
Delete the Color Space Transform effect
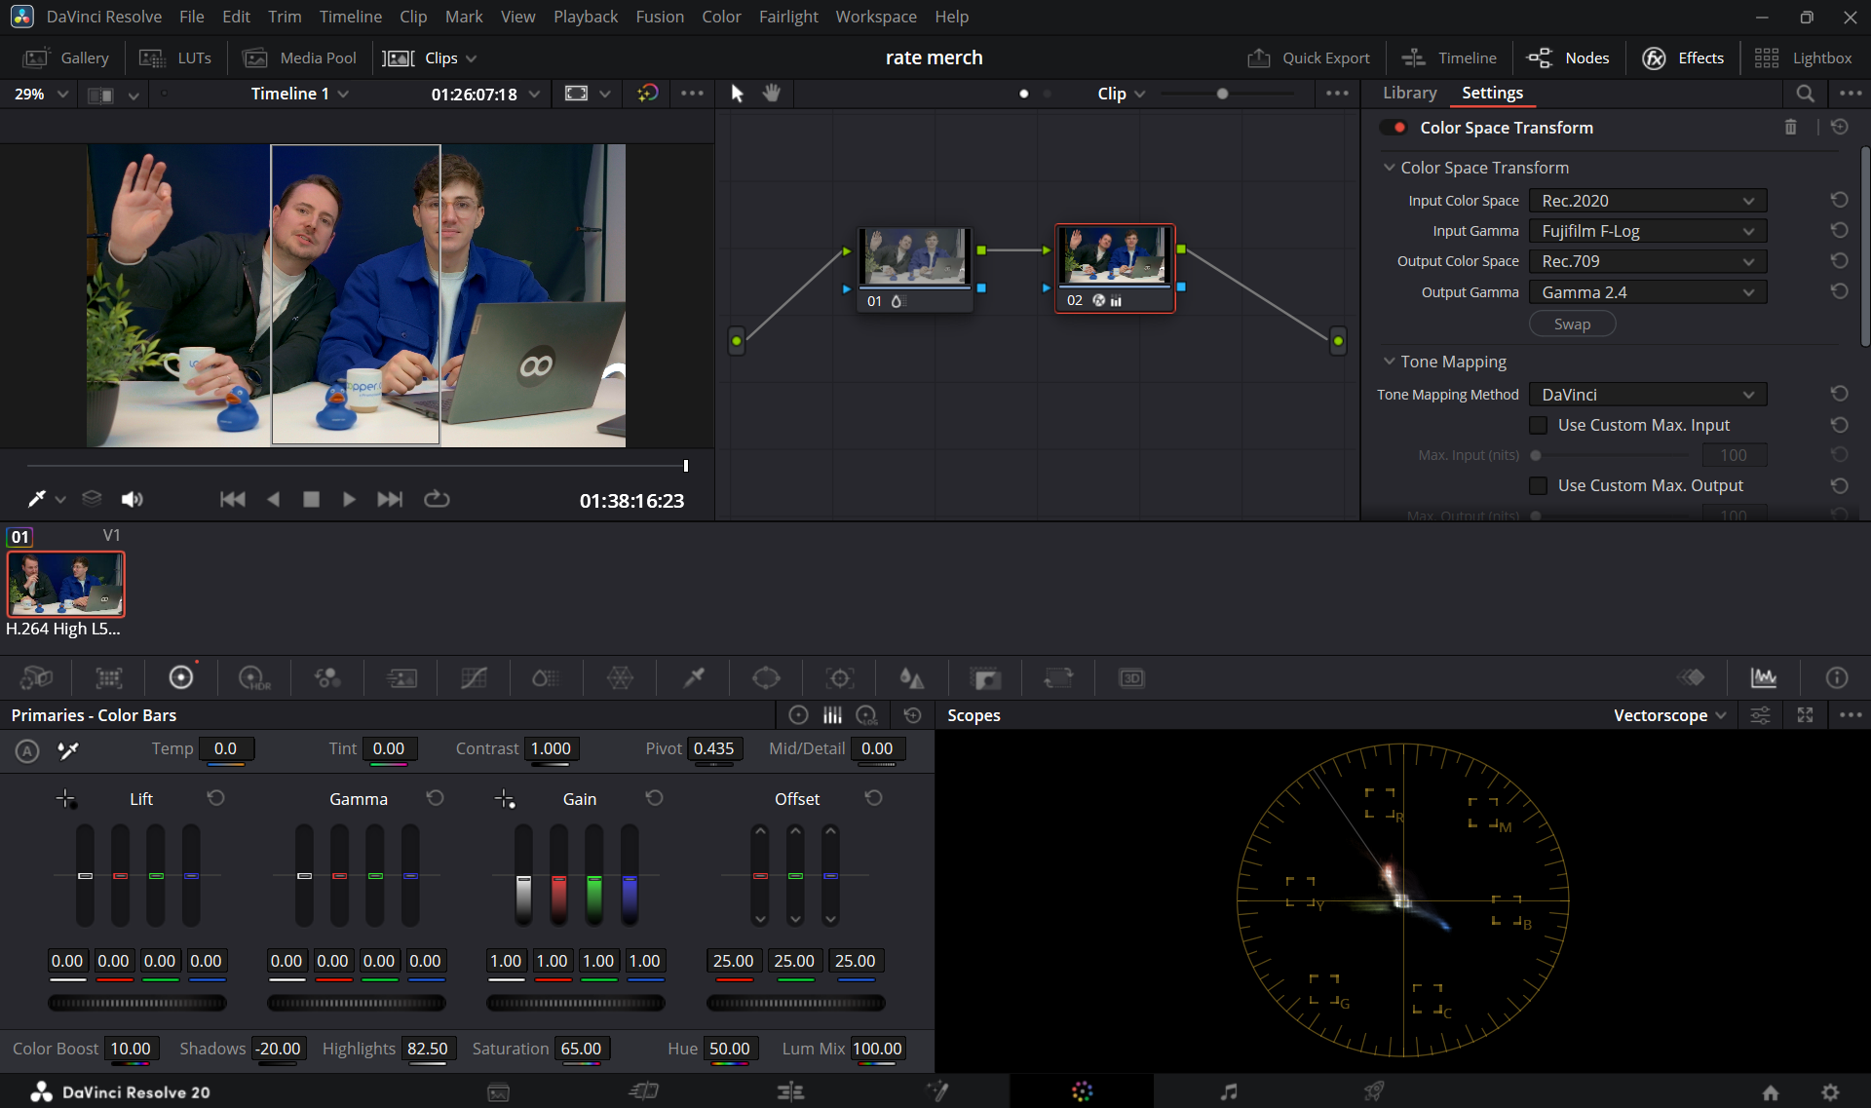pos(1790,128)
